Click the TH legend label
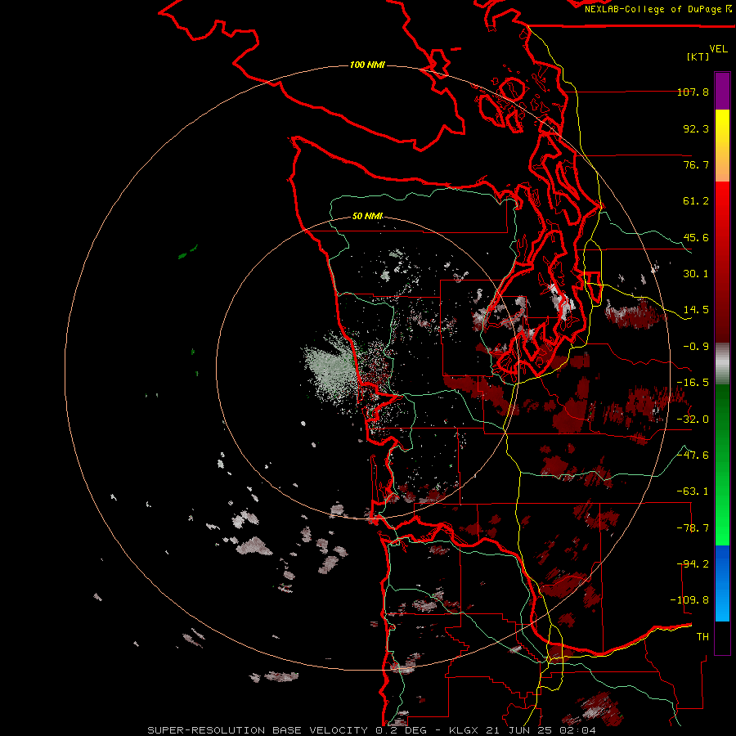The image size is (736, 736). tap(702, 637)
